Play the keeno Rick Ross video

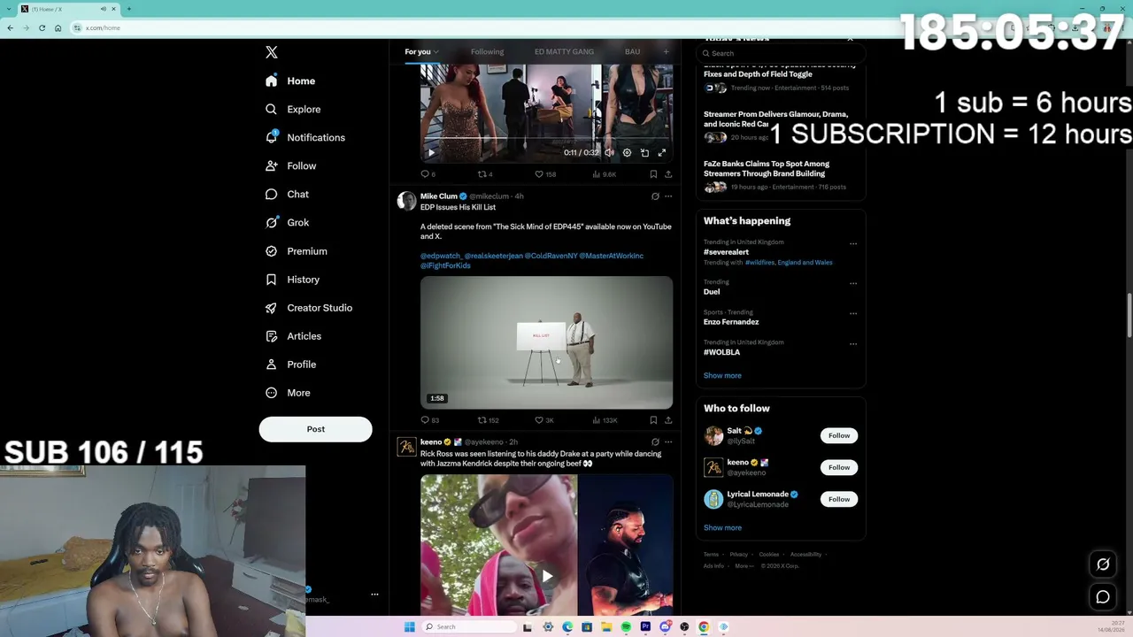click(x=547, y=576)
